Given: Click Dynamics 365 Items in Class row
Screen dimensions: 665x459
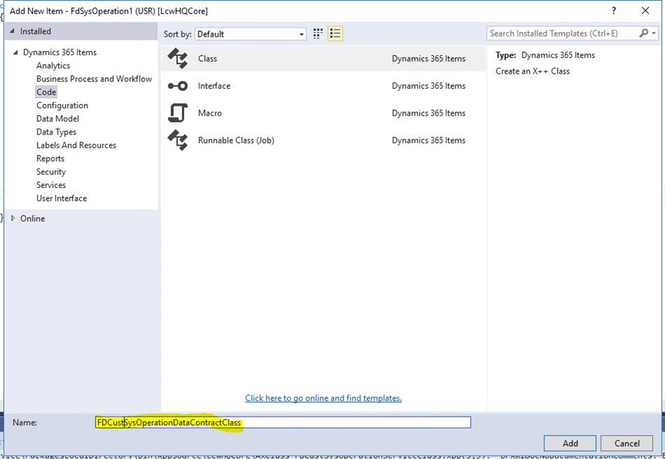Looking at the screenshot, I should (429, 59).
